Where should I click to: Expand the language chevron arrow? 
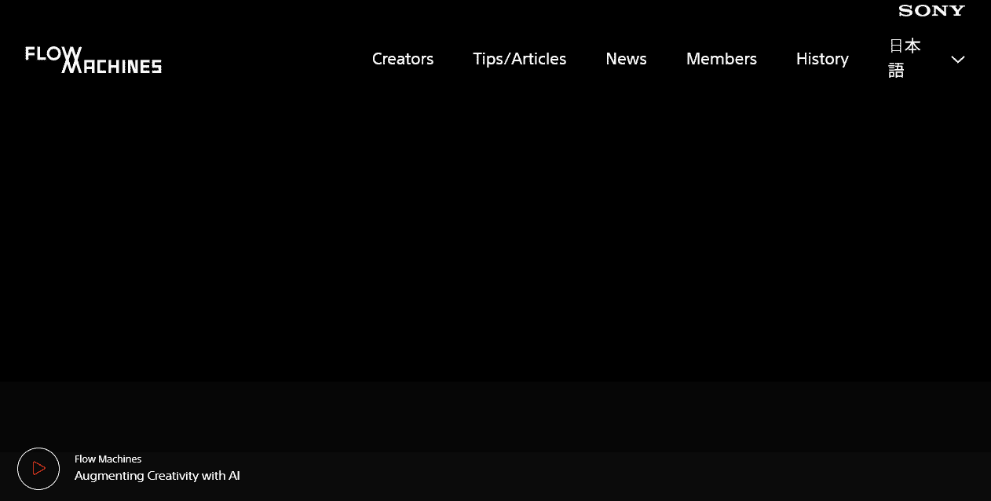pyautogui.click(x=957, y=60)
